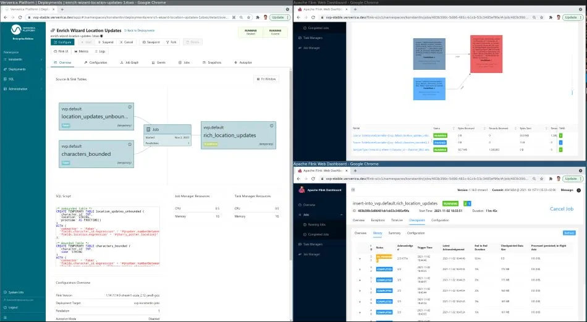
Task: Switch to the Ververica Overview tab
Action: coord(62,62)
